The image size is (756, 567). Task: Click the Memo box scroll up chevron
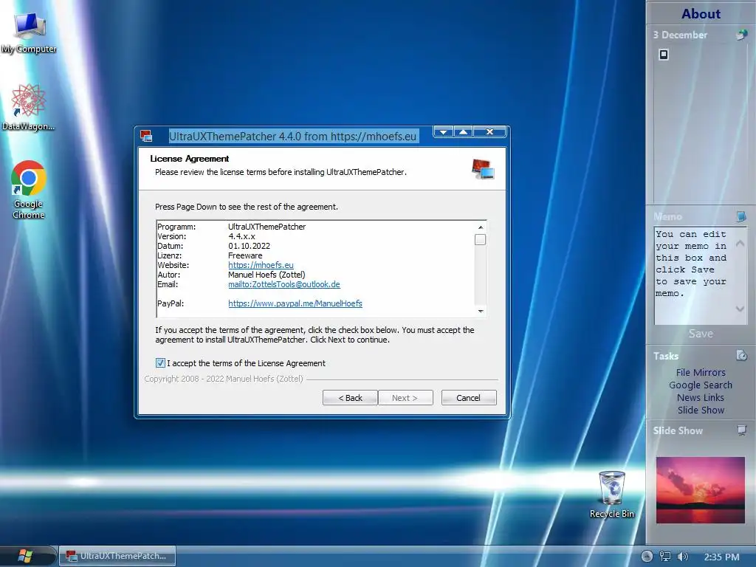coord(740,244)
